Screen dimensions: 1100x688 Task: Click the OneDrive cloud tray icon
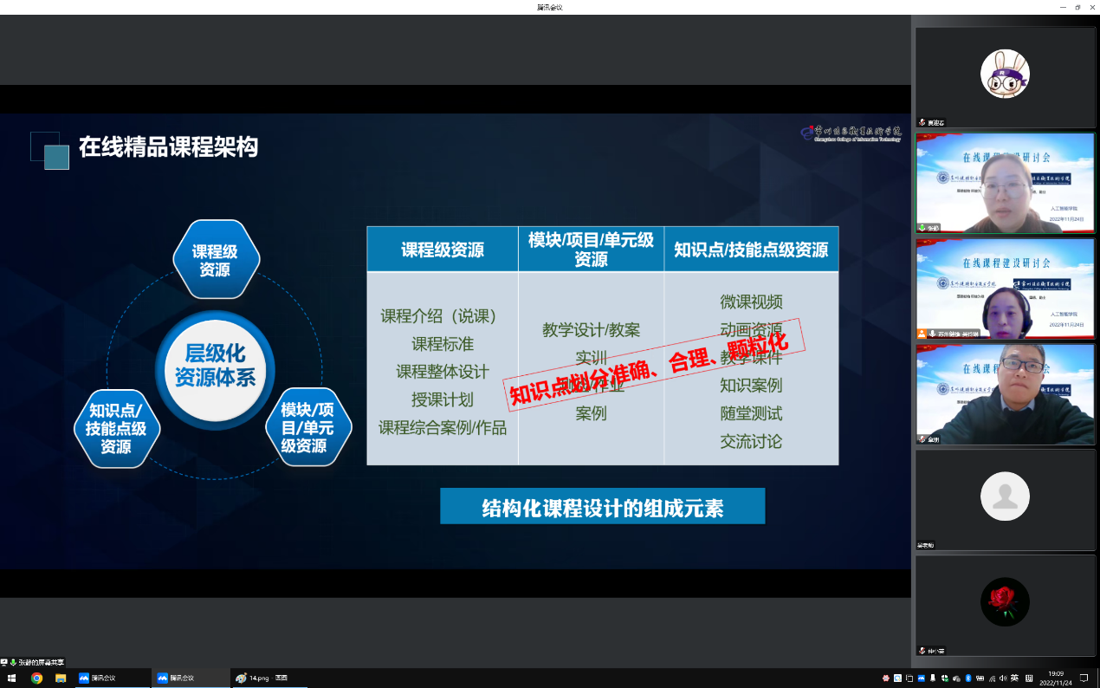coord(956,678)
